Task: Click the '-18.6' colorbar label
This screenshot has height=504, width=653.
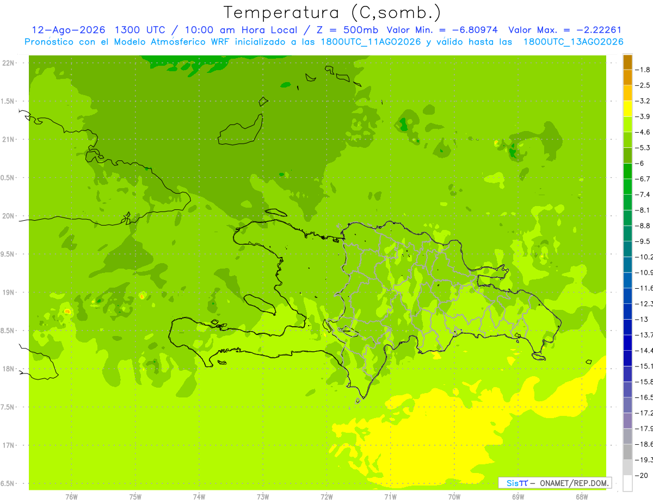Action: 645,444
